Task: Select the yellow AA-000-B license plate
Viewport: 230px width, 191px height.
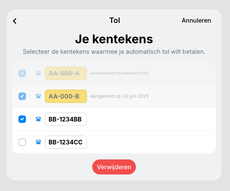Action: tap(66, 96)
